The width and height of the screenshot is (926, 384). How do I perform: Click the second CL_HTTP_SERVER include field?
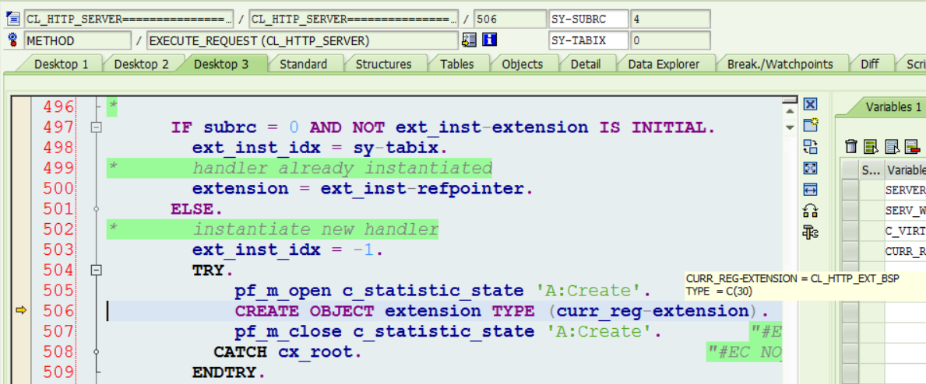354,19
